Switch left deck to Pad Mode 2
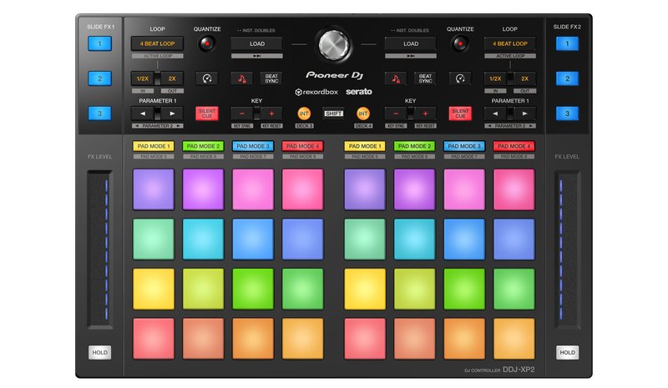Image resolution: width=668 pixels, height=388 pixels. [x=203, y=146]
